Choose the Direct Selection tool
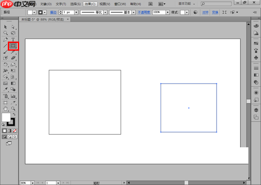 point(13,27)
